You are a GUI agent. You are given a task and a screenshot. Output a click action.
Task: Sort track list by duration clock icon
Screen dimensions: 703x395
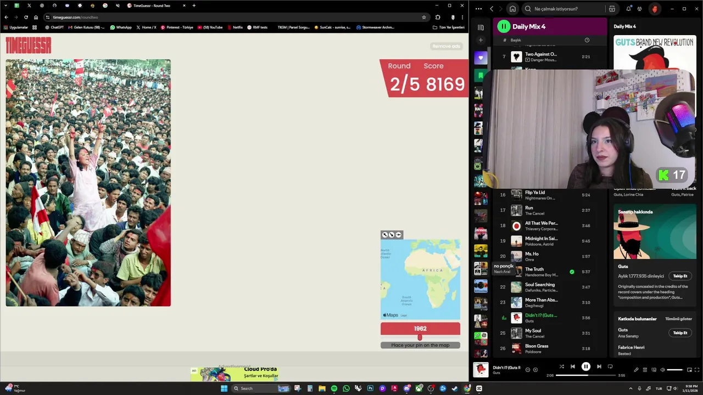[587, 40]
